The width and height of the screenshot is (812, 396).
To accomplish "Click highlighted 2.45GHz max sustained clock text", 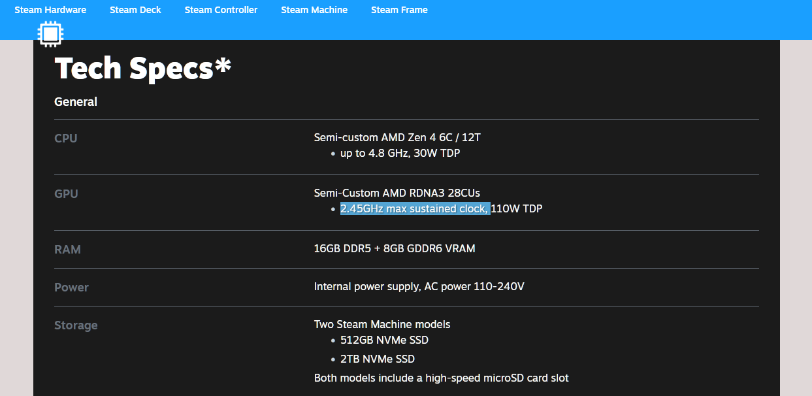I will click(415, 209).
